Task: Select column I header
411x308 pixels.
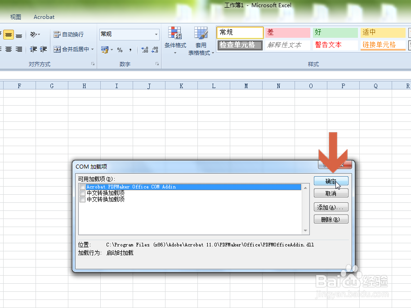Action: [116, 86]
